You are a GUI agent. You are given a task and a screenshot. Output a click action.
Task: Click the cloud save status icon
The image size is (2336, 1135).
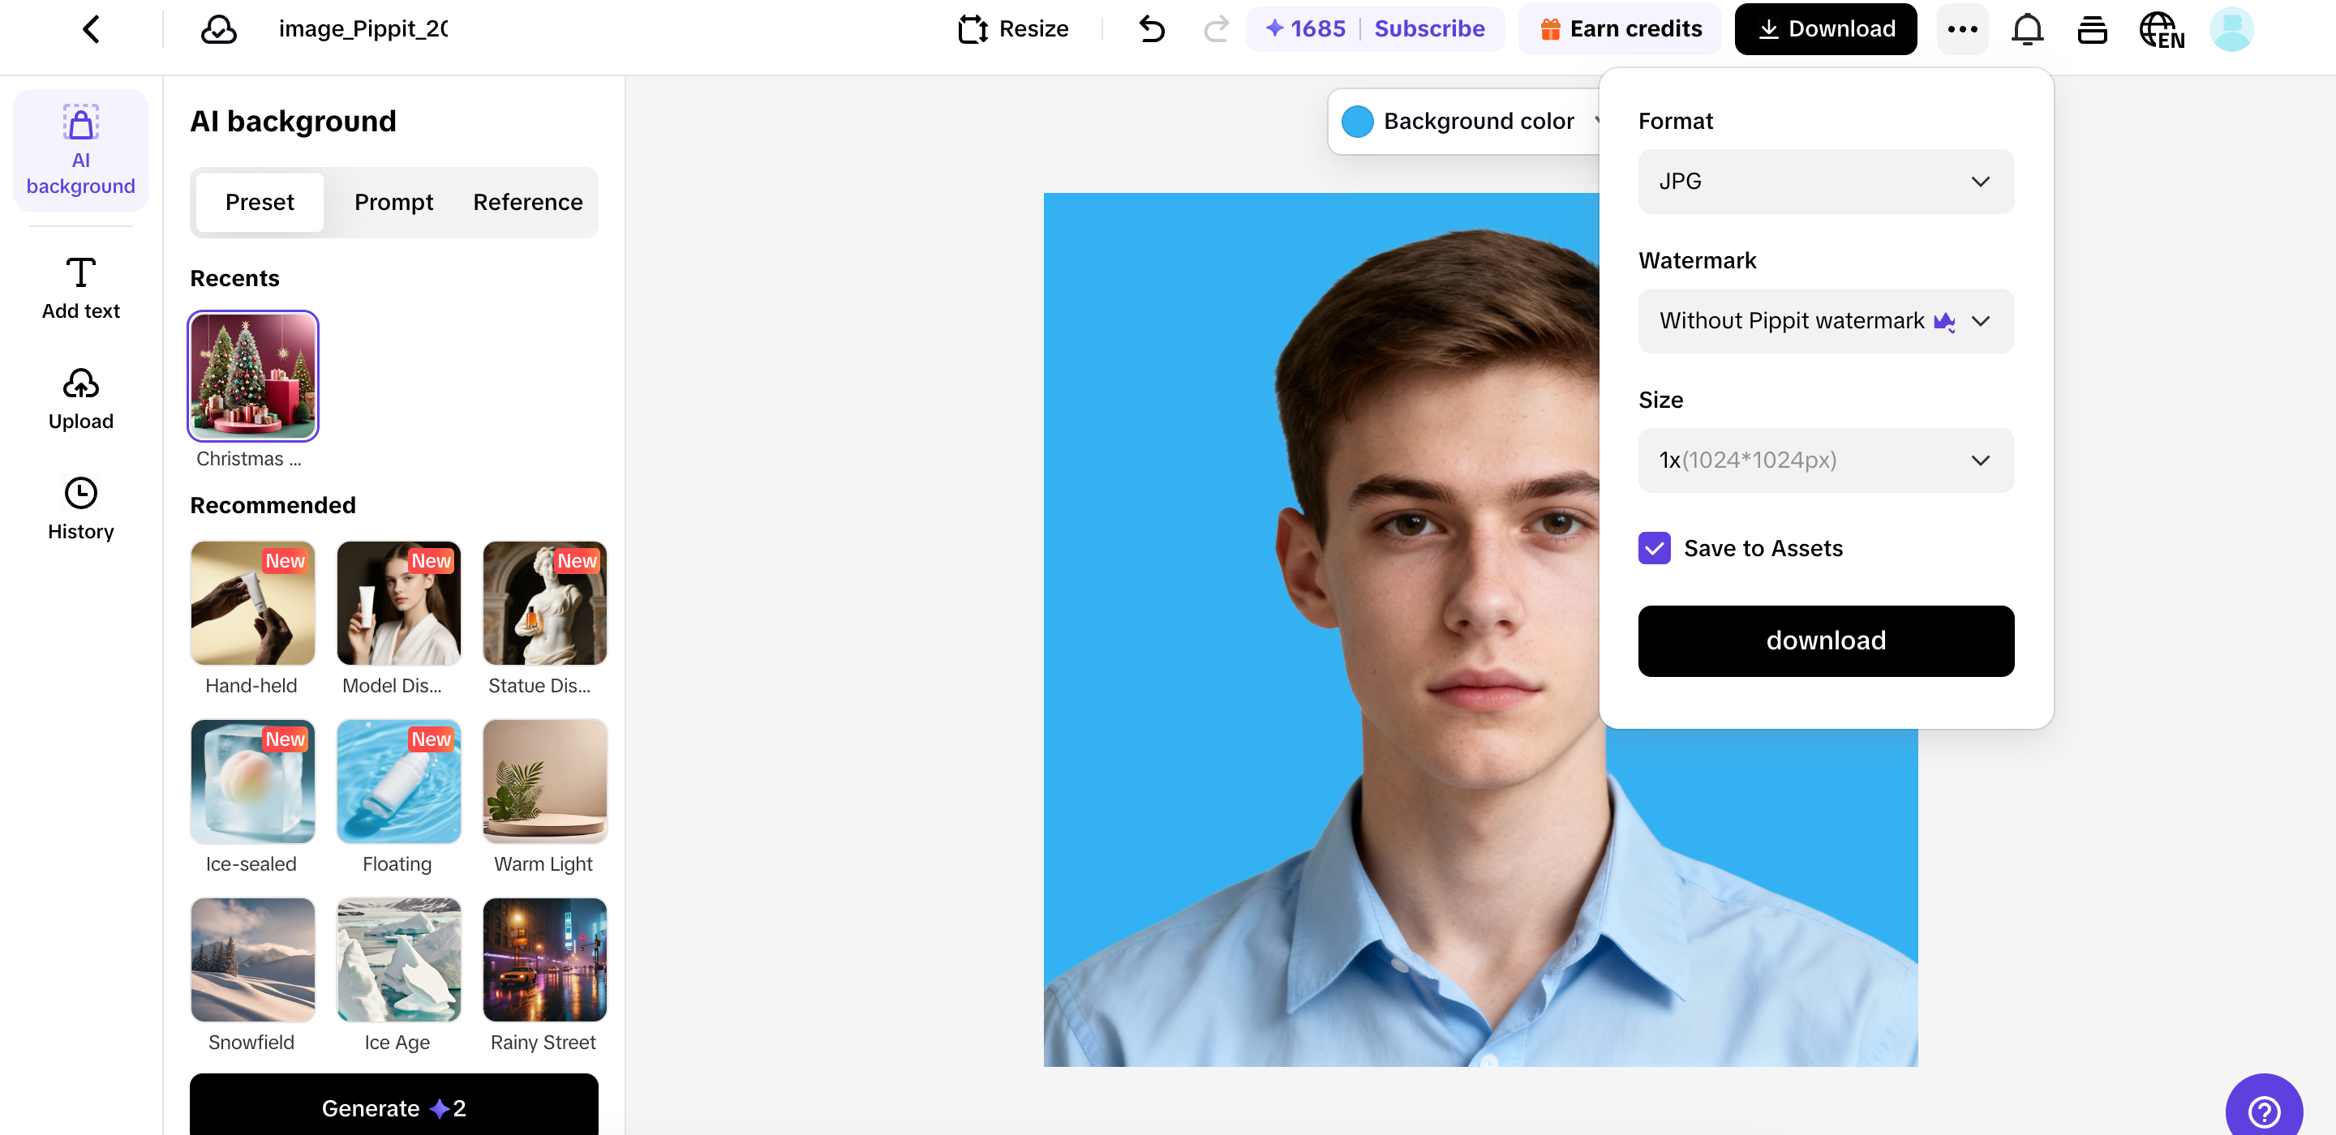pyautogui.click(x=218, y=29)
